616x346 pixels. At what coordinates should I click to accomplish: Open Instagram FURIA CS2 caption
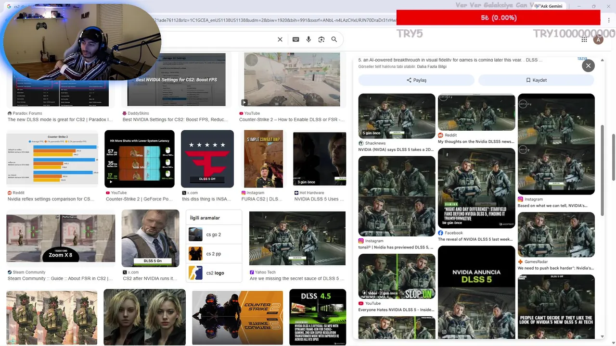pos(262,199)
